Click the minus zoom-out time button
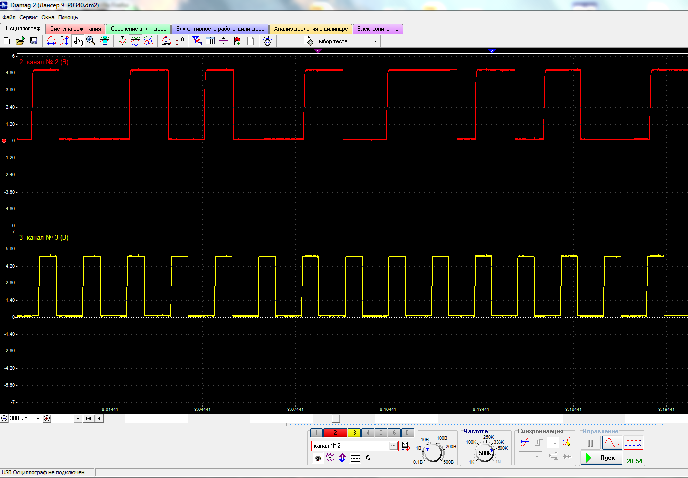The width and height of the screenshot is (688, 478). click(4, 418)
